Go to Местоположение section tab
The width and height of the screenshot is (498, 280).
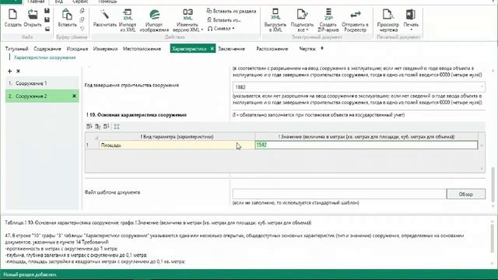(142, 49)
